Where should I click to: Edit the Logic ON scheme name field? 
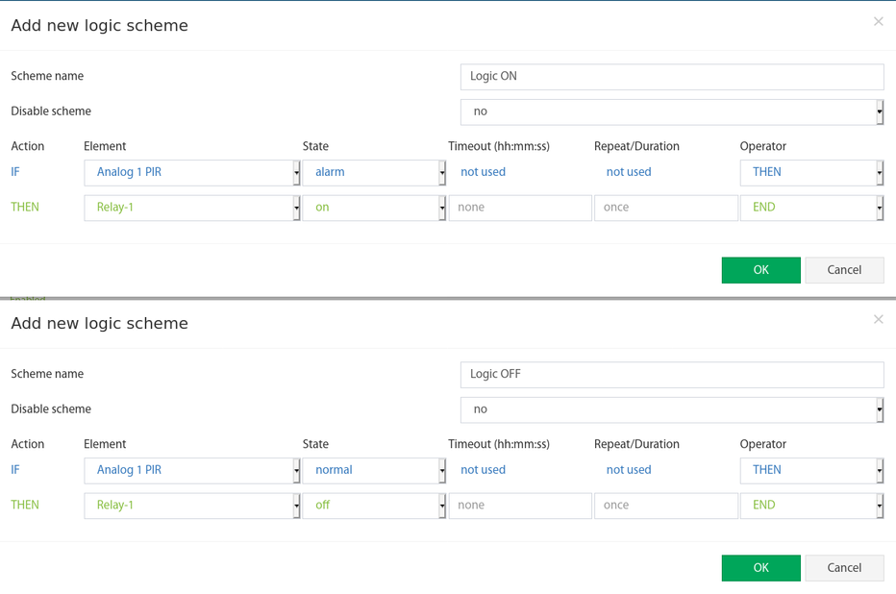pos(672,77)
